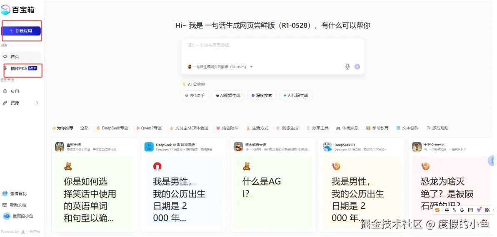Open the AI视频生成 chip
This screenshot has width=497, height=237.
228,95
